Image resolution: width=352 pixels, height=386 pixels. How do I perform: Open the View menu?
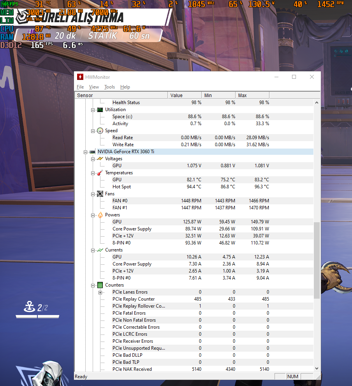coord(94,87)
